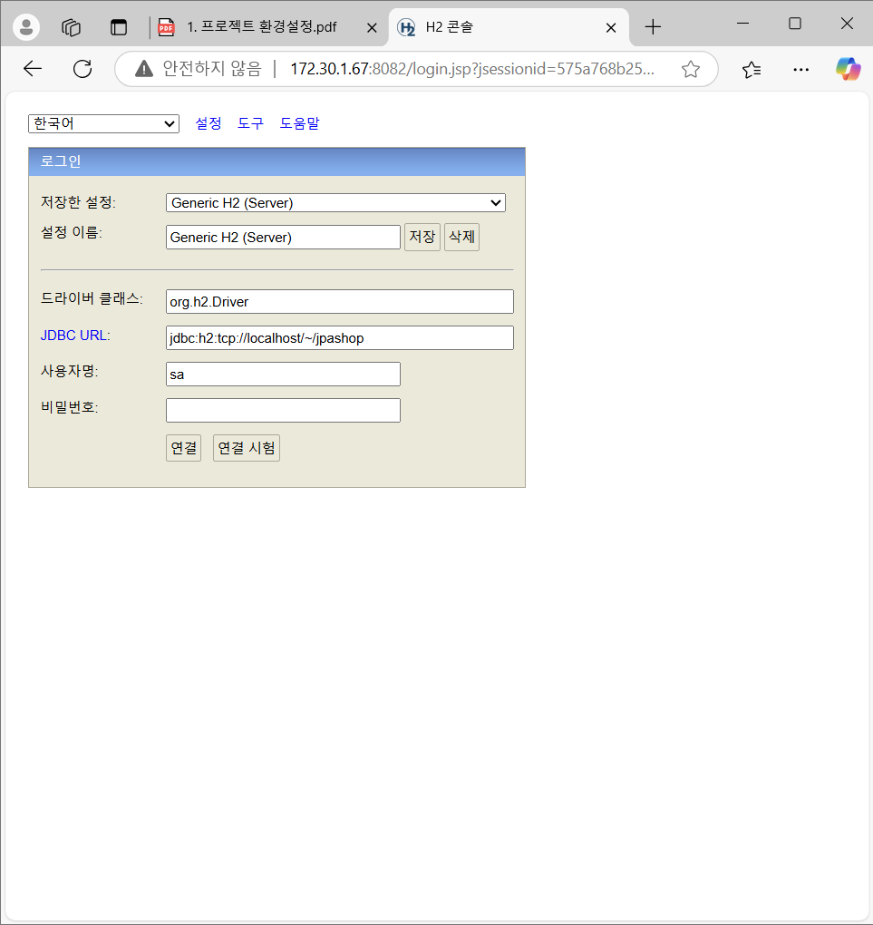Screen dimensions: 873x925
Task: Focus the 드라이버 클래스 field
Action: [340, 301]
